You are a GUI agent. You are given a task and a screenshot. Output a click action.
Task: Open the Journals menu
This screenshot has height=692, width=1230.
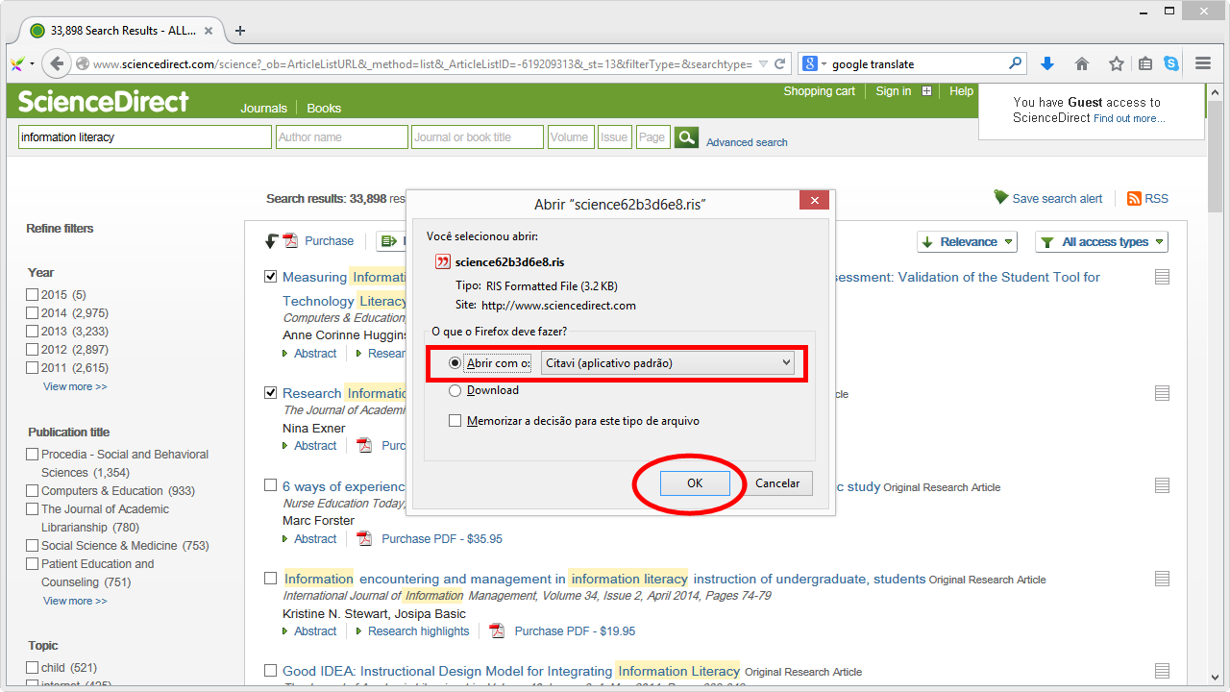coord(264,109)
